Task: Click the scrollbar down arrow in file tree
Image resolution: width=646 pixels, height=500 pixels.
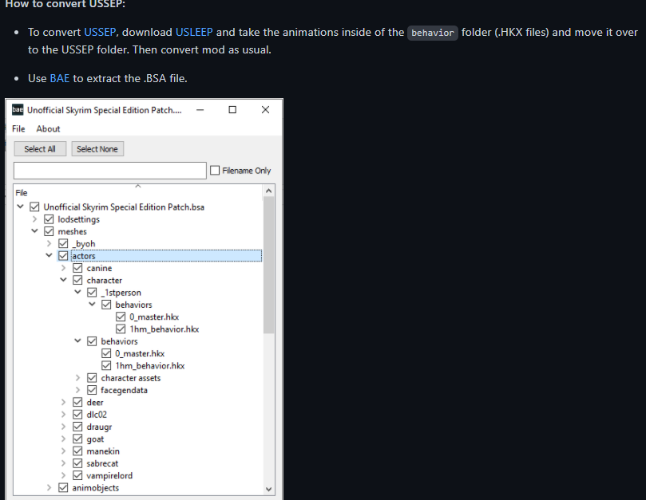Action: 268,490
